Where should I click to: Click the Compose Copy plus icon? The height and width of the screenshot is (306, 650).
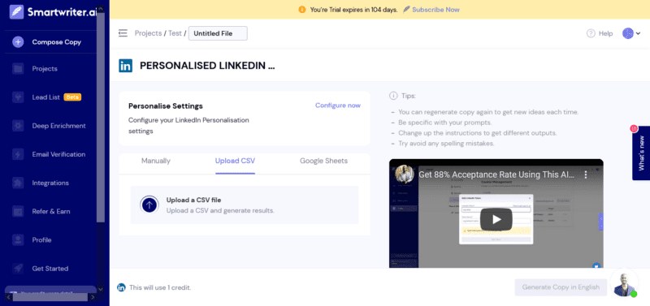pos(18,42)
